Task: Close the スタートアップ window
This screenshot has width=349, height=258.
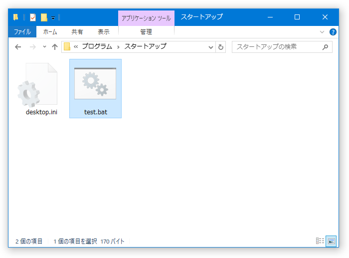Action: pos(325,17)
